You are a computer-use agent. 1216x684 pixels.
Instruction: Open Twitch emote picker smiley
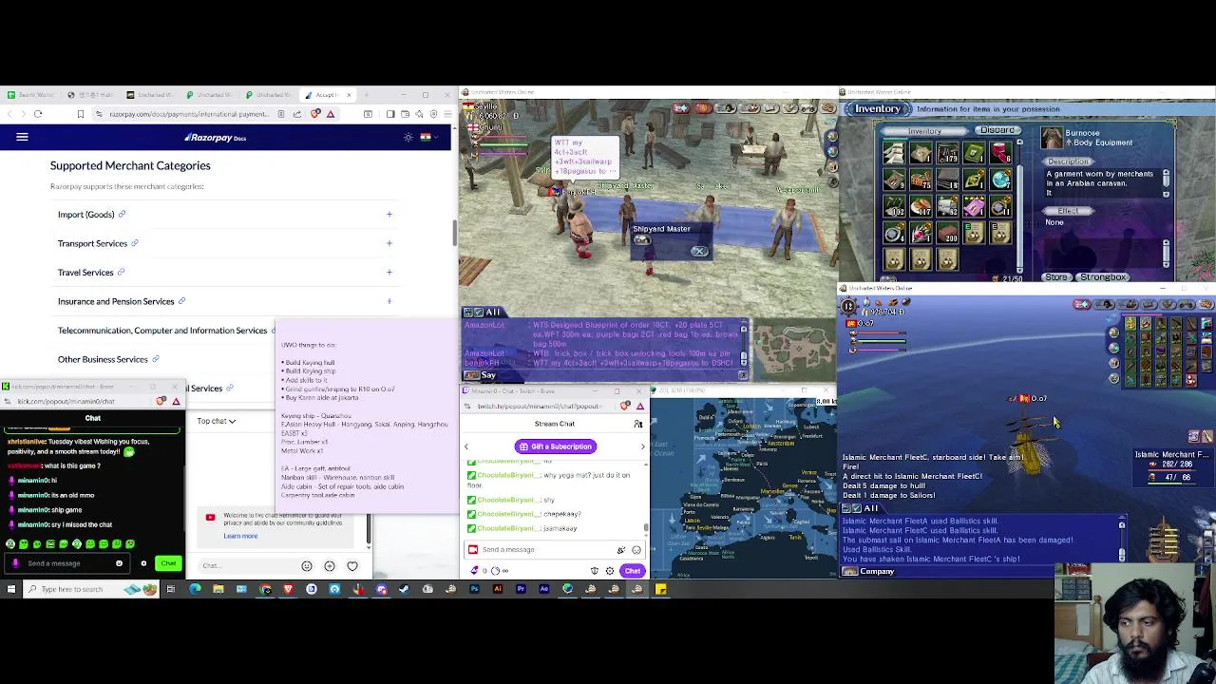pos(636,550)
